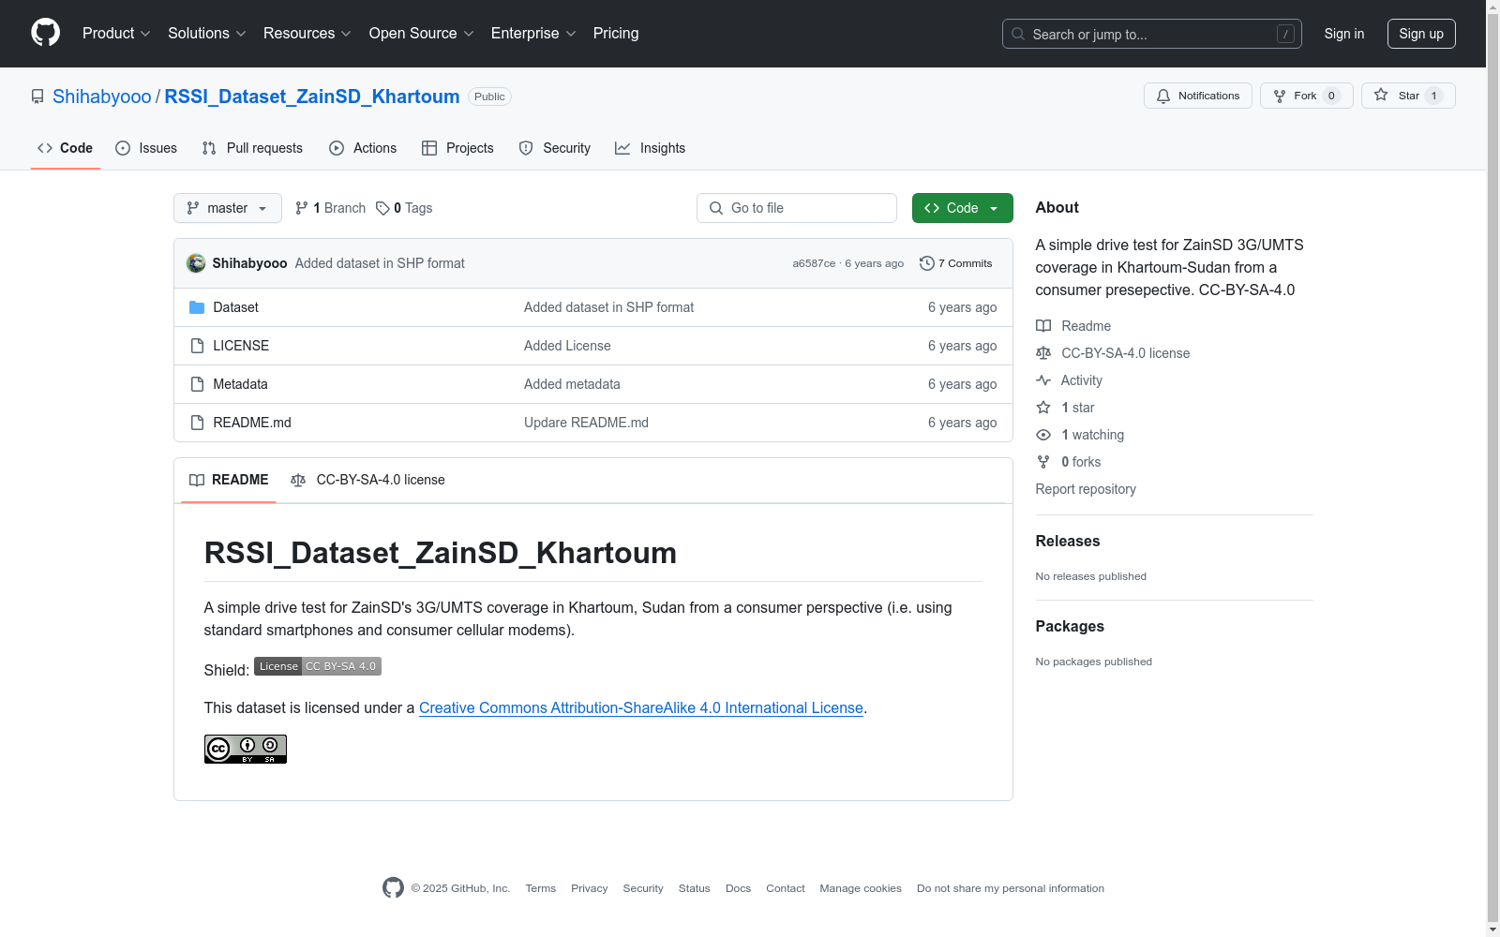Click the search magnifier icon in header
The width and height of the screenshot is (1500, 937).
(1018, 34)
